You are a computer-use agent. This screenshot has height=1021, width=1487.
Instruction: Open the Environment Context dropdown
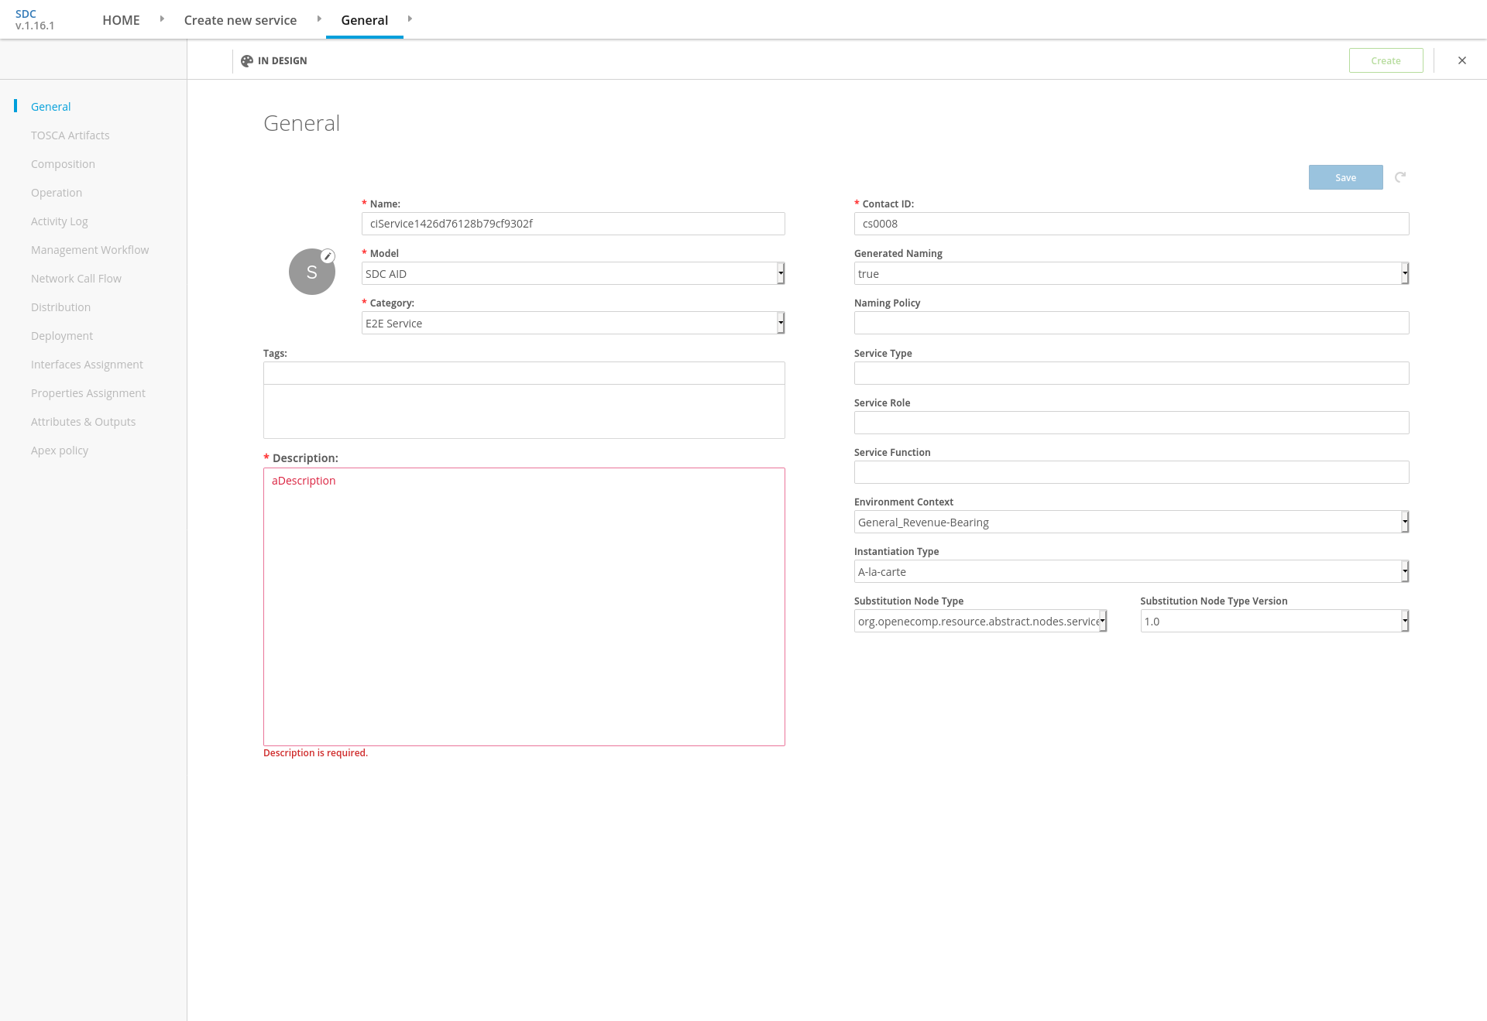tap(1131, 522)
